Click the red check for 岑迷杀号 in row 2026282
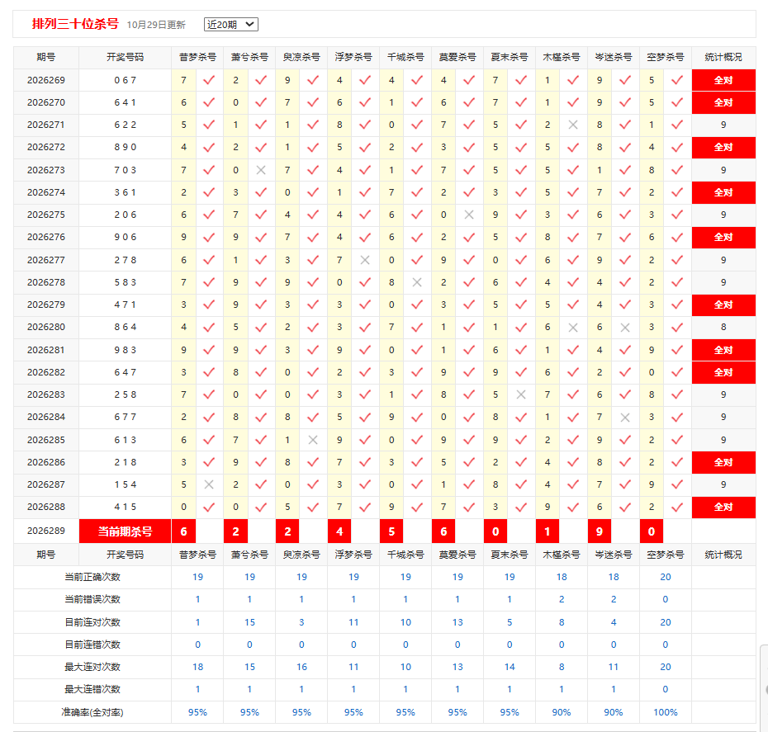 625,372
